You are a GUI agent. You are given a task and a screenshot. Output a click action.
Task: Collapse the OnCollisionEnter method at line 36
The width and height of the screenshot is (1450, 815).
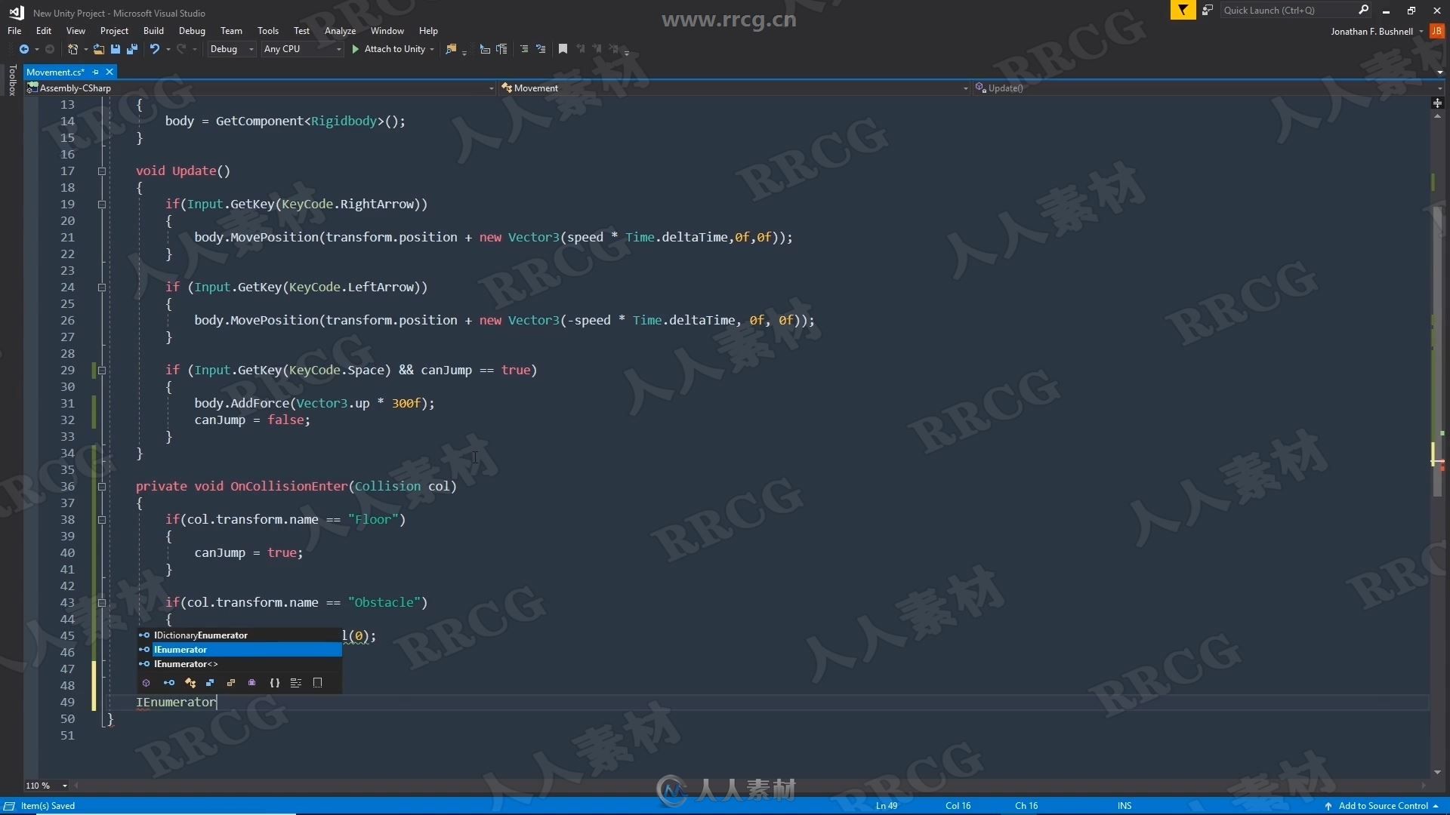point(102,487)
